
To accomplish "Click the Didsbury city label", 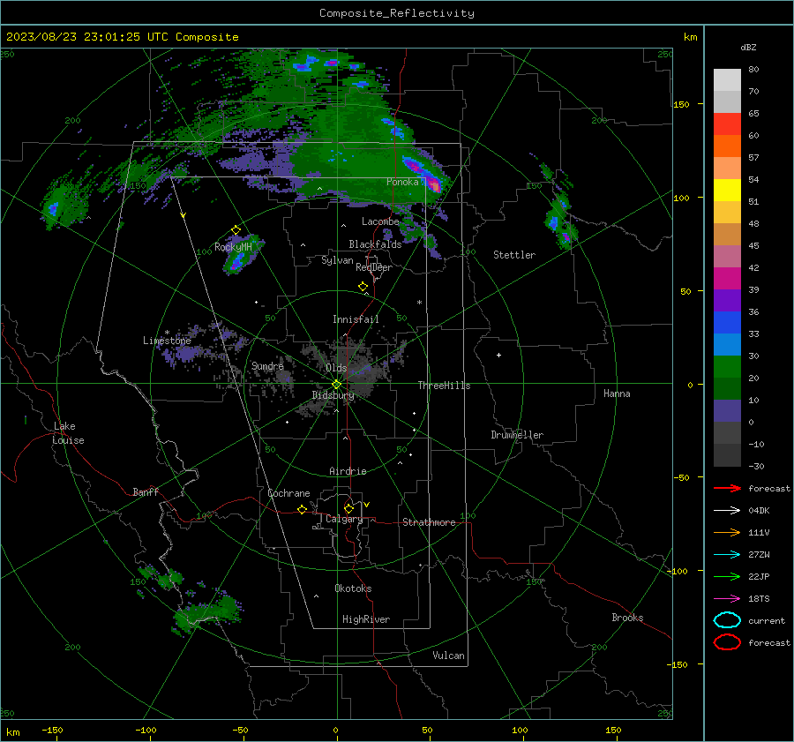I will pyautogui.click(x=333, y=395).
